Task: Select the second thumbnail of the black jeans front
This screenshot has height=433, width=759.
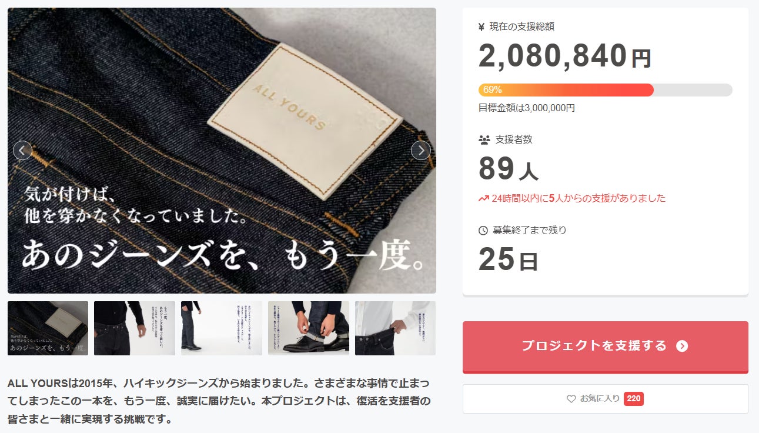Action: pyautogui.click(x=135, y=328)
